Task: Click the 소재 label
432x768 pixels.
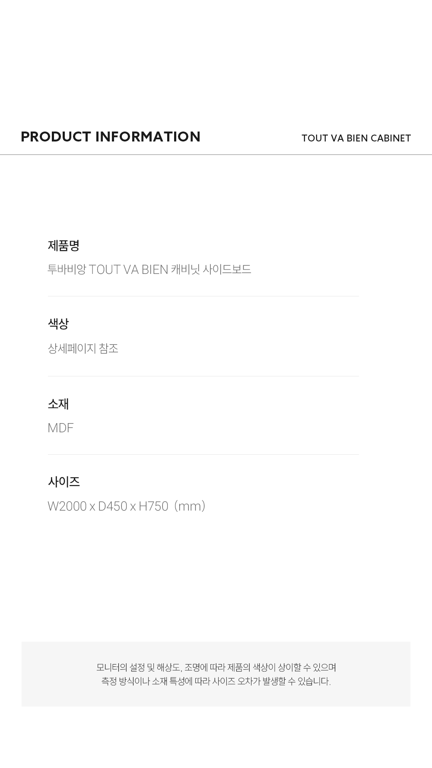Action: point(58,404)
